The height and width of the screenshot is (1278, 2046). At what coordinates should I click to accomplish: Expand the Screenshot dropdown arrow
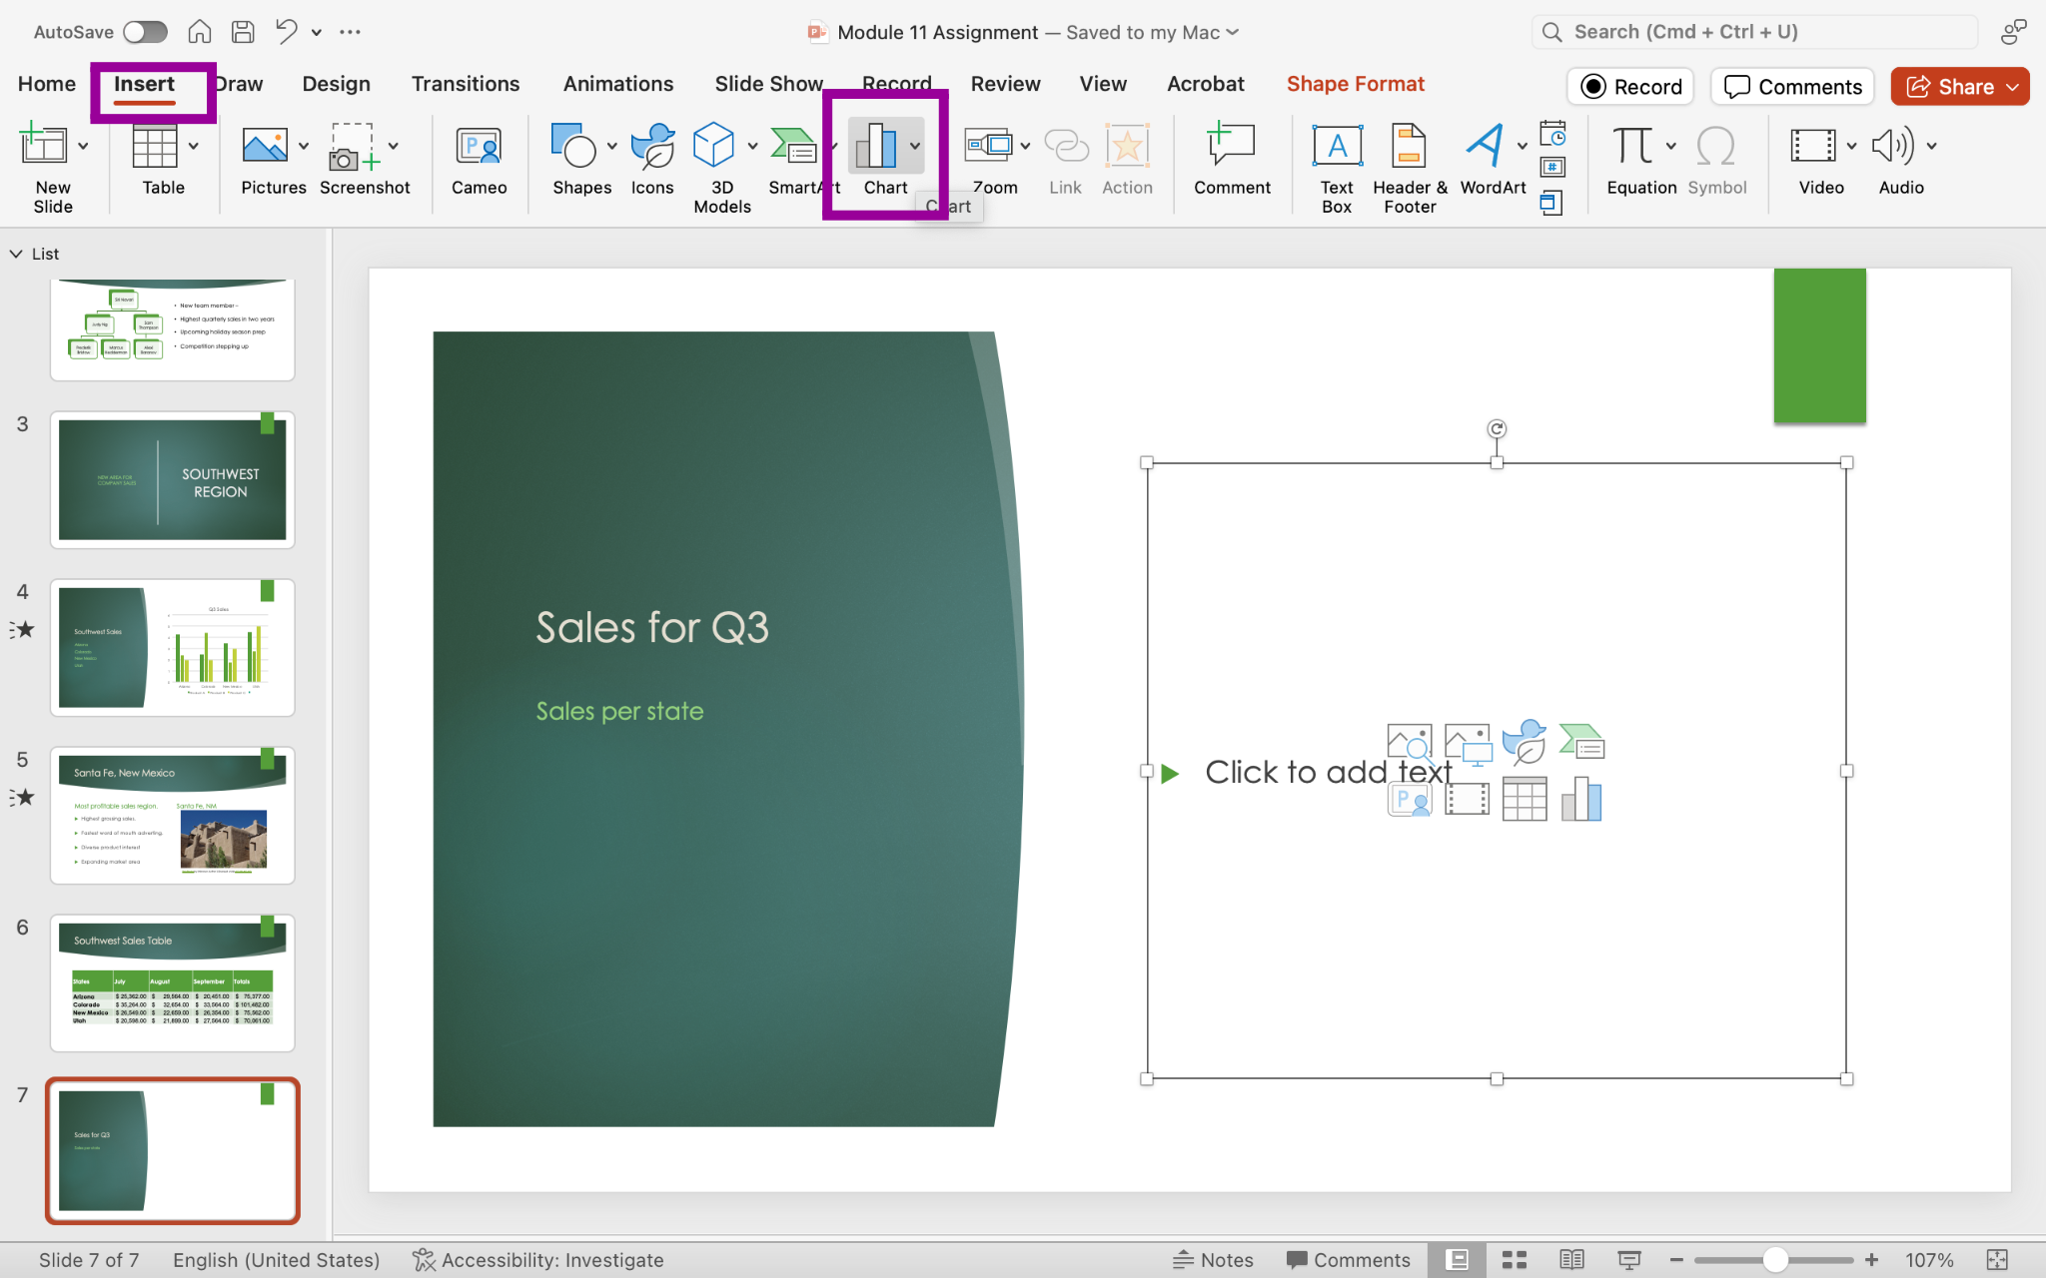coord(394,147)
